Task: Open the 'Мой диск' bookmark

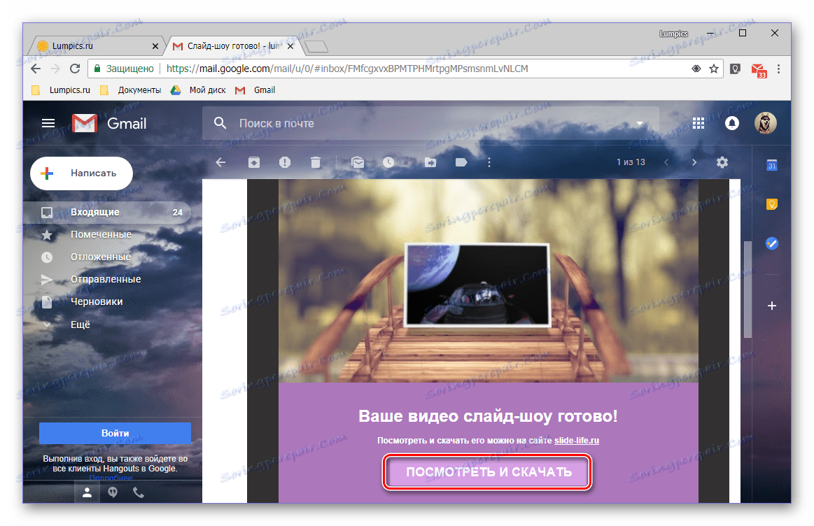Action: pyautogui.click(x=199, y=90)
